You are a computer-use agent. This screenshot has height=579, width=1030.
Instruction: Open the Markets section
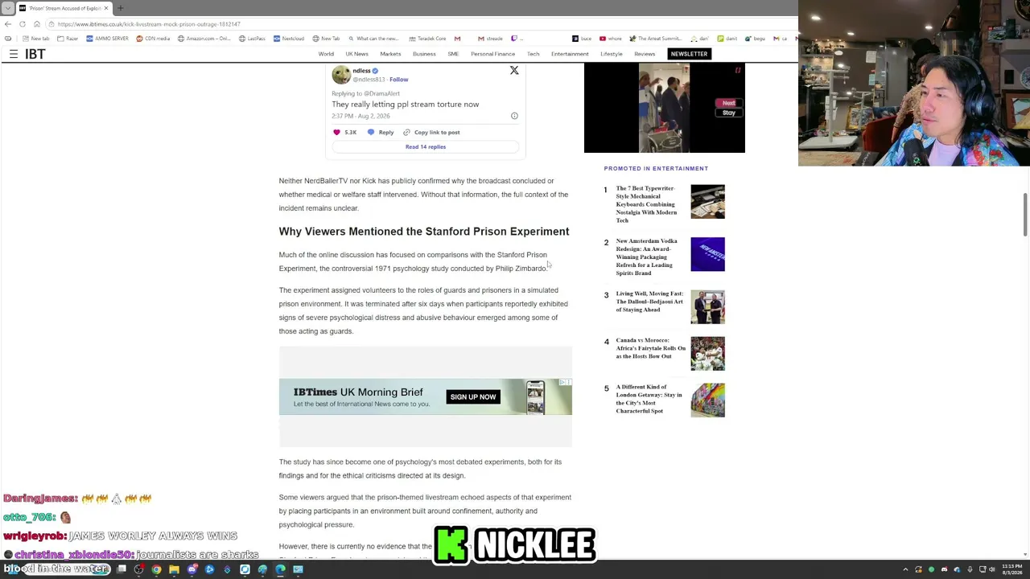tap(390, 54)
